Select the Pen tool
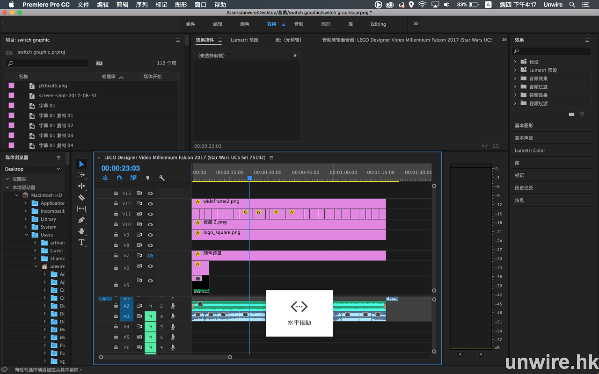The height and width of the screenshot is (374, 599). point(81,220)
